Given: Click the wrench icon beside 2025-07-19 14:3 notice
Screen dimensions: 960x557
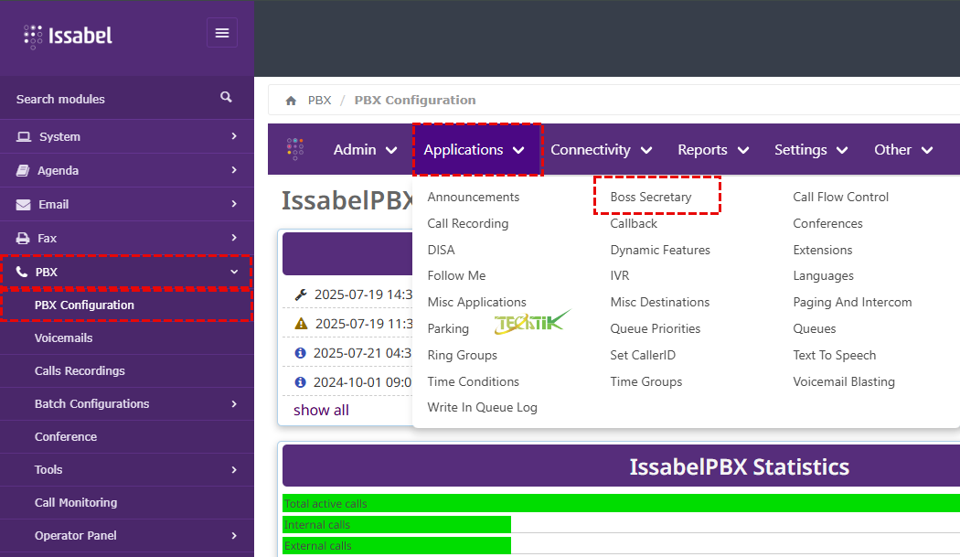Looking at the screenshot, I should 301,295.
